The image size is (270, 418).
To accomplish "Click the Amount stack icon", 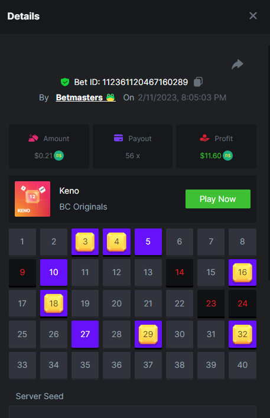I will point(33,138).
